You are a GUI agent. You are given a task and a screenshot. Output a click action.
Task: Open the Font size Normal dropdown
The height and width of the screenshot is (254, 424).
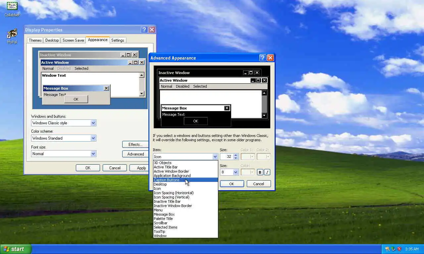93,154
